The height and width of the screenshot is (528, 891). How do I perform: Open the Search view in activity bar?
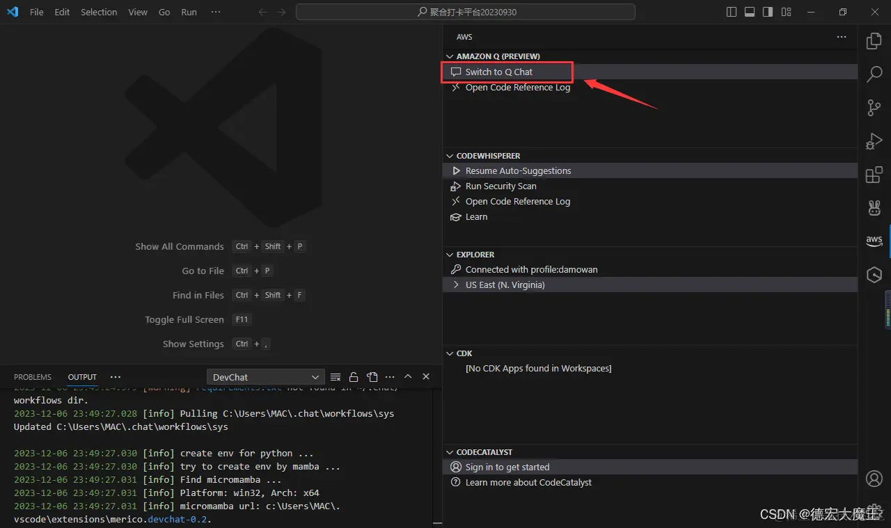874,74
